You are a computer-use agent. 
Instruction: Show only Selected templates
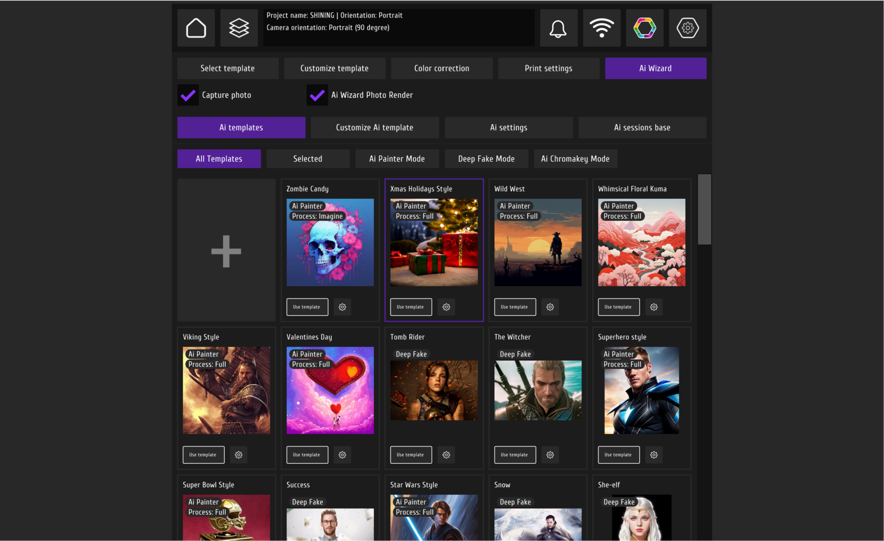point(308,159)
